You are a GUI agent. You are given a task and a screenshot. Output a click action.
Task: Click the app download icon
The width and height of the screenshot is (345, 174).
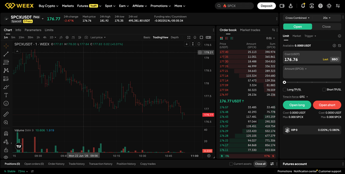312,6
